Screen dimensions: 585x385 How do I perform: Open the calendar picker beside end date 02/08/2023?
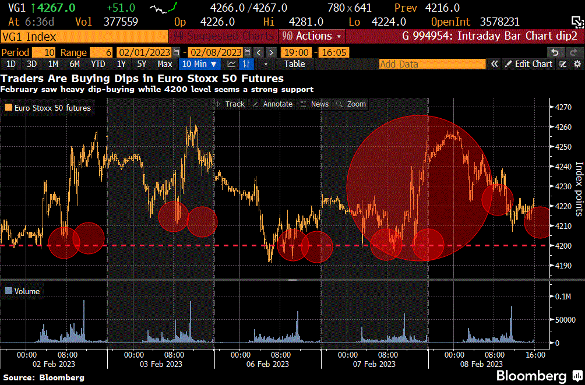click(x=248, y=52)
